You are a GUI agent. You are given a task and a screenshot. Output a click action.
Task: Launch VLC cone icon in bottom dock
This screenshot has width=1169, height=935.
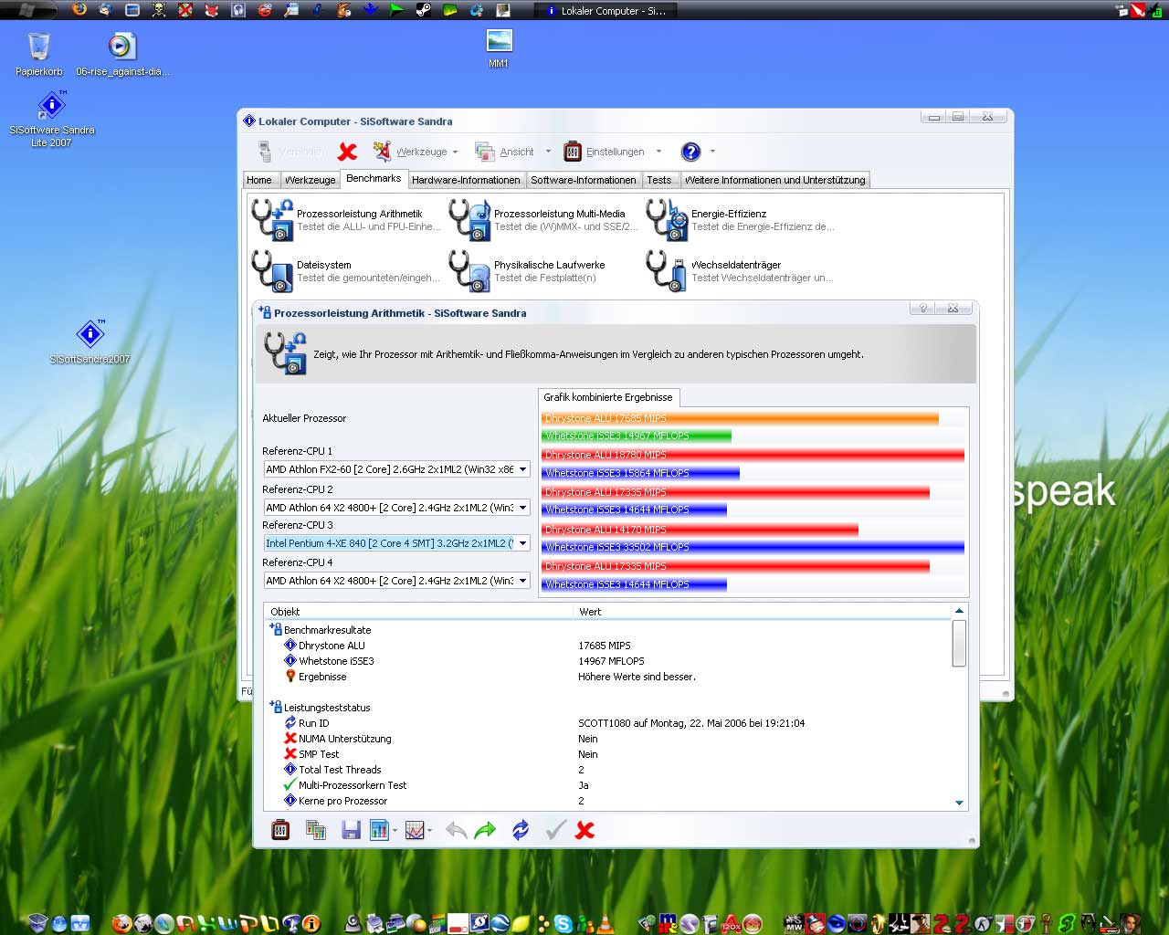[x=605, y=924]
